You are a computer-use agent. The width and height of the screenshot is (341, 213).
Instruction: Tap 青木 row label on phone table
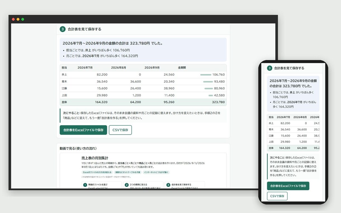coord(271,130)
